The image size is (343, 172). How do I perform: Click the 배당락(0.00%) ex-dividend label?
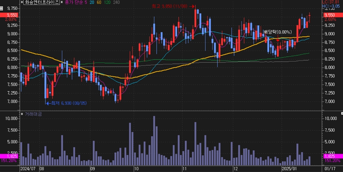278,32
